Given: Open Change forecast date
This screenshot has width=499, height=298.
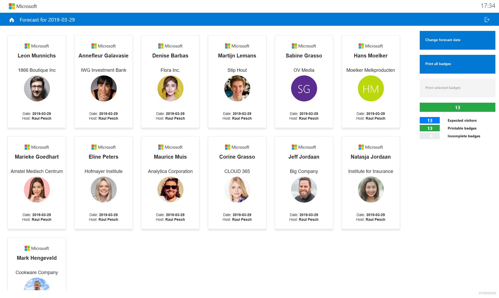Looking at the screenshot, I should coord(457,40).
